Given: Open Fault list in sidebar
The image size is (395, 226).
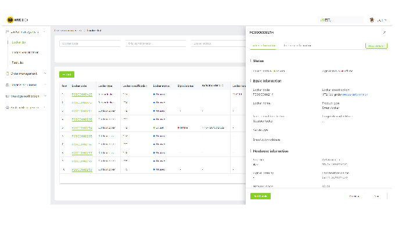Looking at the screenshot, I should (17, 63).
